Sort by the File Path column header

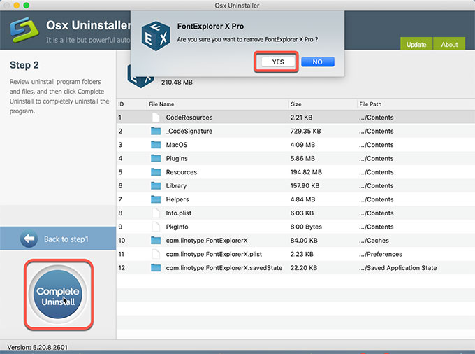point(416,104)
